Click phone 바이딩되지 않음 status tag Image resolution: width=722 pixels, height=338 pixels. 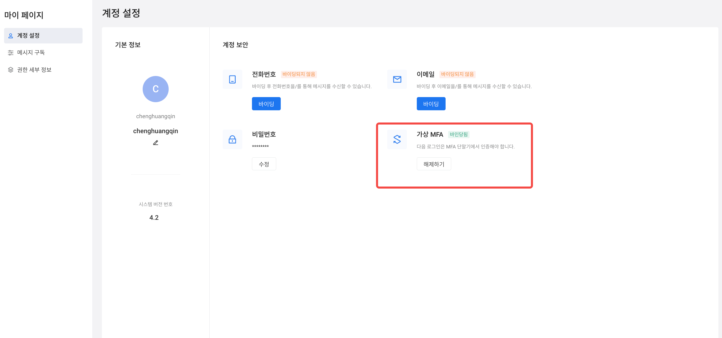pyautogui.click(x=299, y=74)
